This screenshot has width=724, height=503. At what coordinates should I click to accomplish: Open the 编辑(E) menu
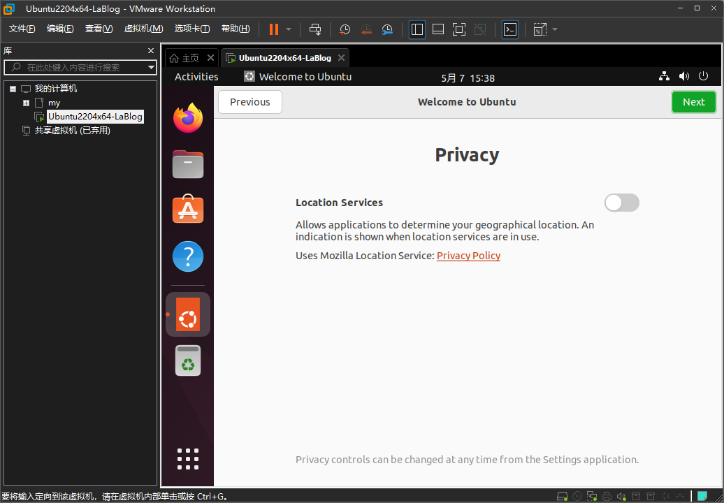(x=61, y=29)
